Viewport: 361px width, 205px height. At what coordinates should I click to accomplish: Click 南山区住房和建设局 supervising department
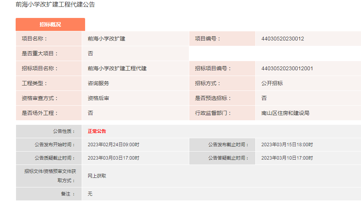pos(285,113)
